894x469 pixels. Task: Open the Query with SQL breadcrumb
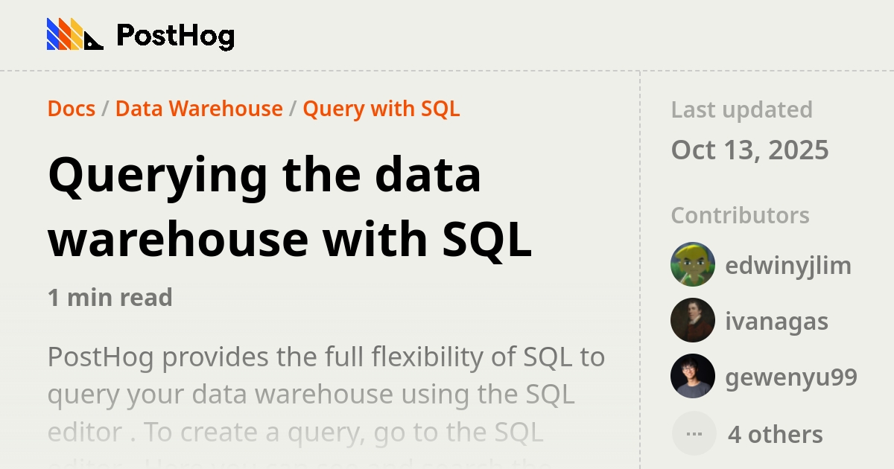[381, 109]
